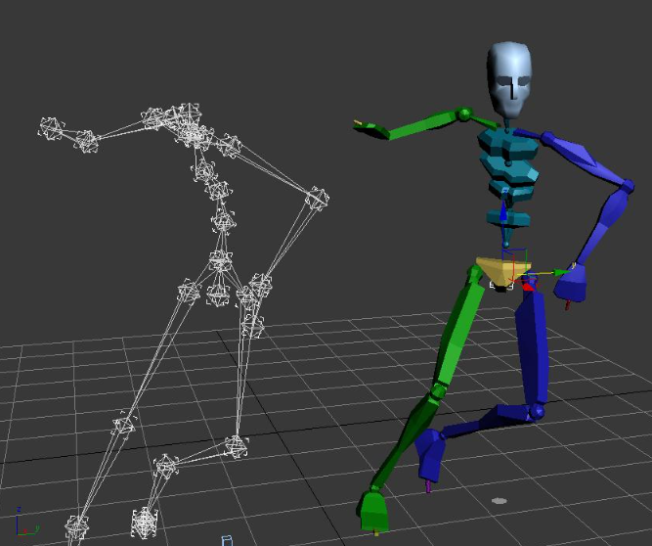Click the red axis arrow of gizmo
Image resolution: width=652 pixels, height=546 pixels.
(529, 287)
